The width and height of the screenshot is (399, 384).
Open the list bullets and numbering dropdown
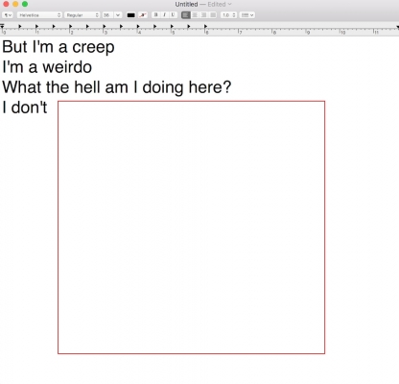pos(246,15)
